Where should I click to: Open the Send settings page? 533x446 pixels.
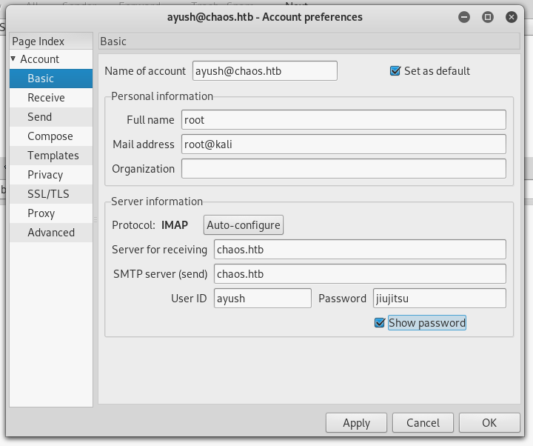pos(40,117)
